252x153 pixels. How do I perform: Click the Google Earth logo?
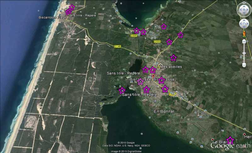[x=231, y=146]
